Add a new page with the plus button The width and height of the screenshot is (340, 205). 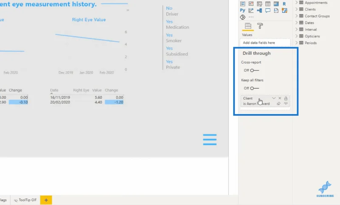(46, 200)
